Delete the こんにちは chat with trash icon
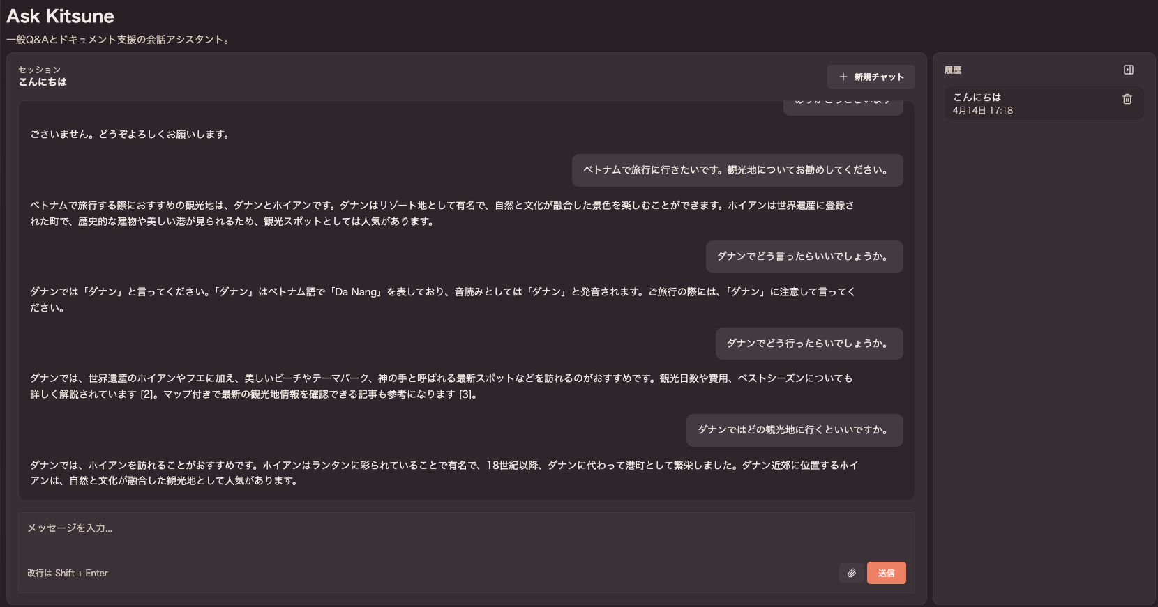 point(1127,99)
